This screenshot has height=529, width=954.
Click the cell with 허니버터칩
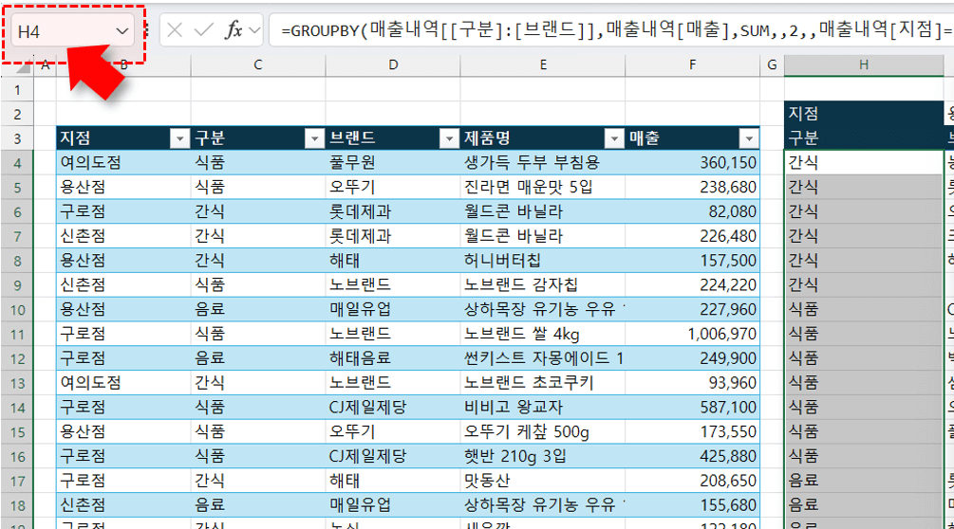point(542,261)
